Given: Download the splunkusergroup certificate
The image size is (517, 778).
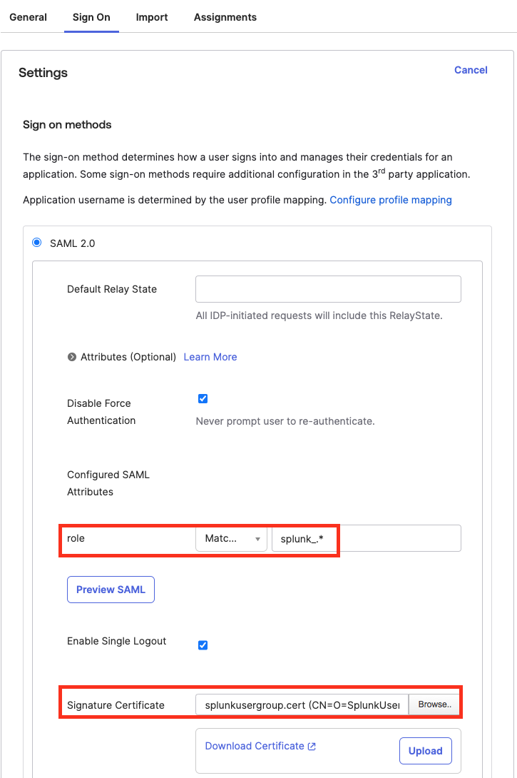Looking at the screenshot, I should coord(254,745).
